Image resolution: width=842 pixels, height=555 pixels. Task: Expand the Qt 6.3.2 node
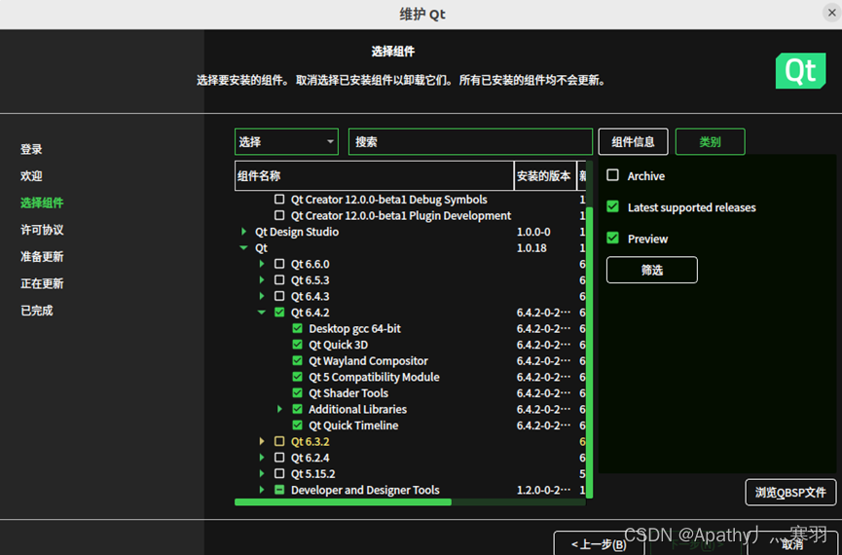(x=262, y=441)
